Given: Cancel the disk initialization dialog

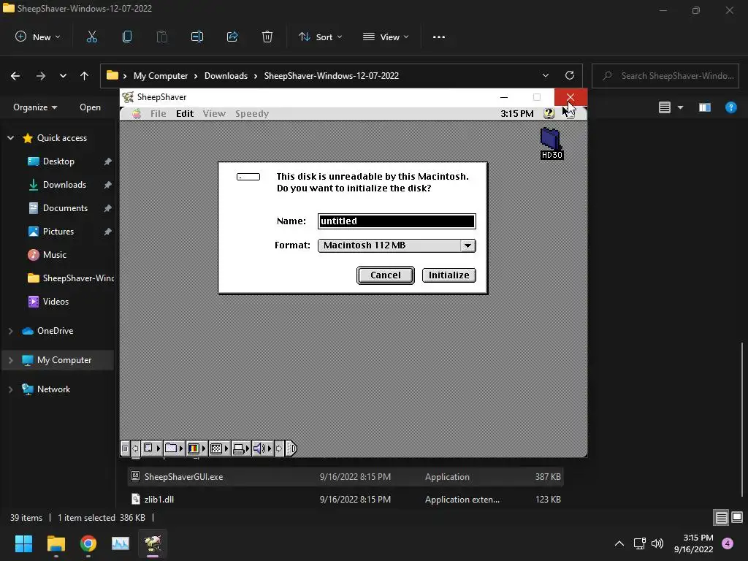Looking at the screenshot, I should tap(386, 275).
